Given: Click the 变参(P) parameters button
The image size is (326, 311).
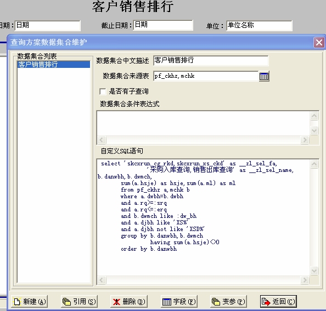Looking at the screenshot, I should (x=228, y=302).
